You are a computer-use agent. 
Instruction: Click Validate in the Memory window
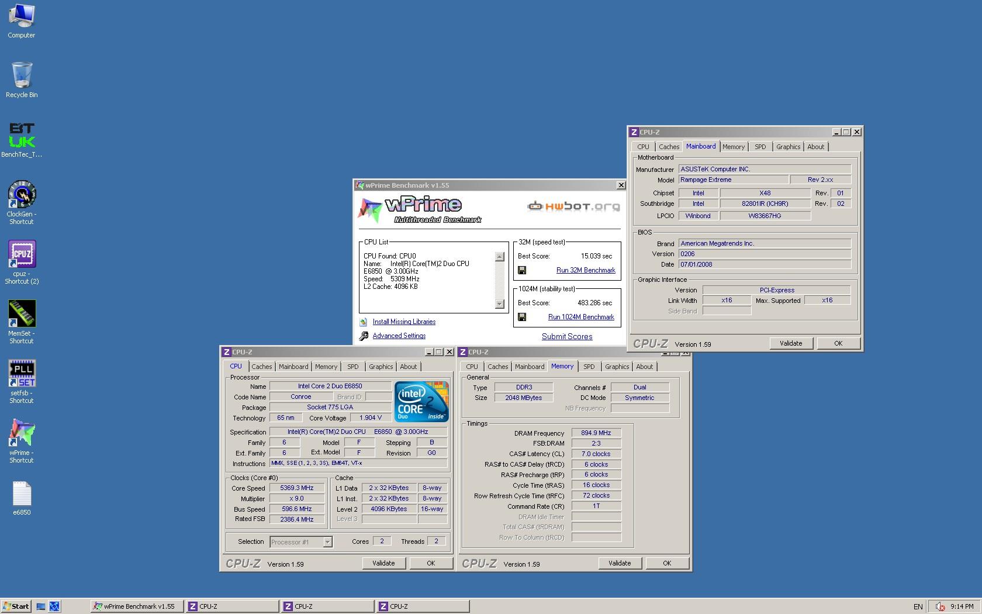click(x=620, y=563)
